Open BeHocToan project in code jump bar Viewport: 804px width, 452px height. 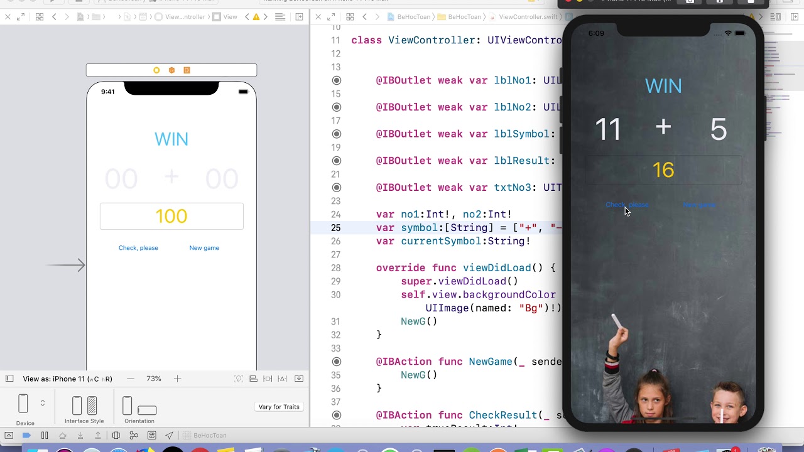pos(408,17)
